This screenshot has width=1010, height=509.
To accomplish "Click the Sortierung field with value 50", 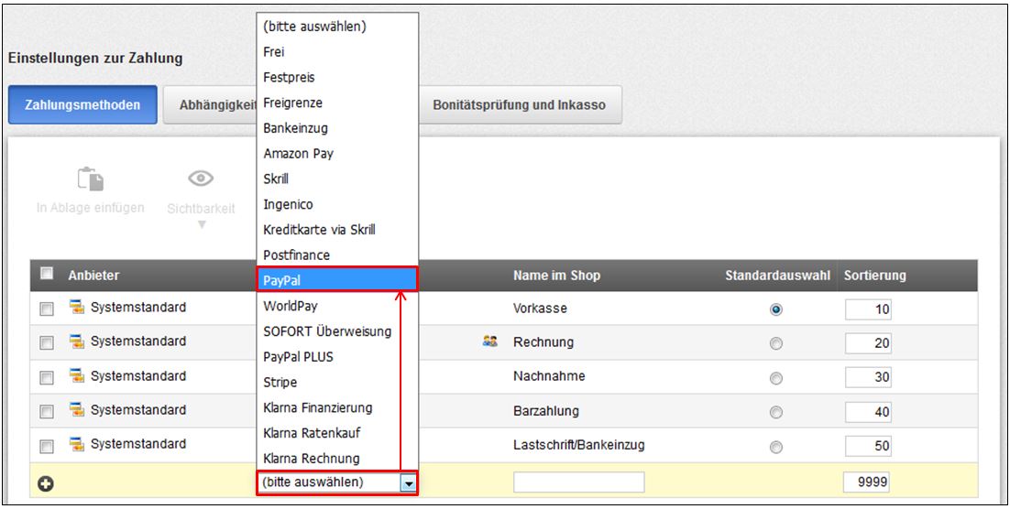I will pos(868,446).
